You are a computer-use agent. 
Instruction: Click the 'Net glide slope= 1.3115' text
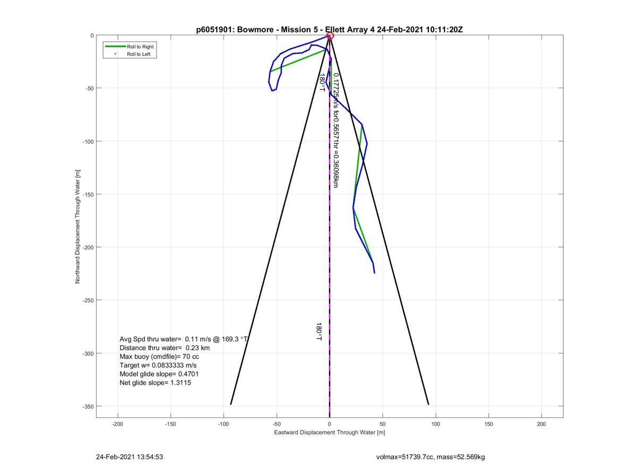pyautogui.click(x=155, y=382)
